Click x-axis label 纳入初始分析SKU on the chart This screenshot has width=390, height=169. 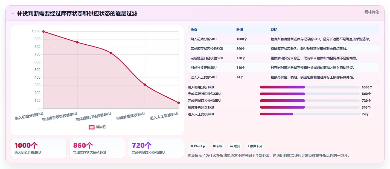pyautogui.click(x=29, y=116)
